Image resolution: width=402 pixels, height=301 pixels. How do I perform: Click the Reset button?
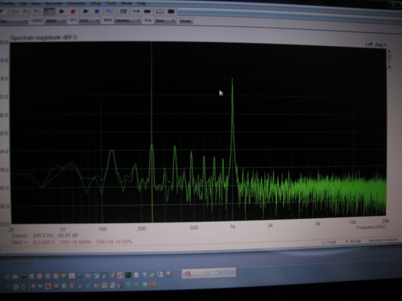[x=186, y=21]
